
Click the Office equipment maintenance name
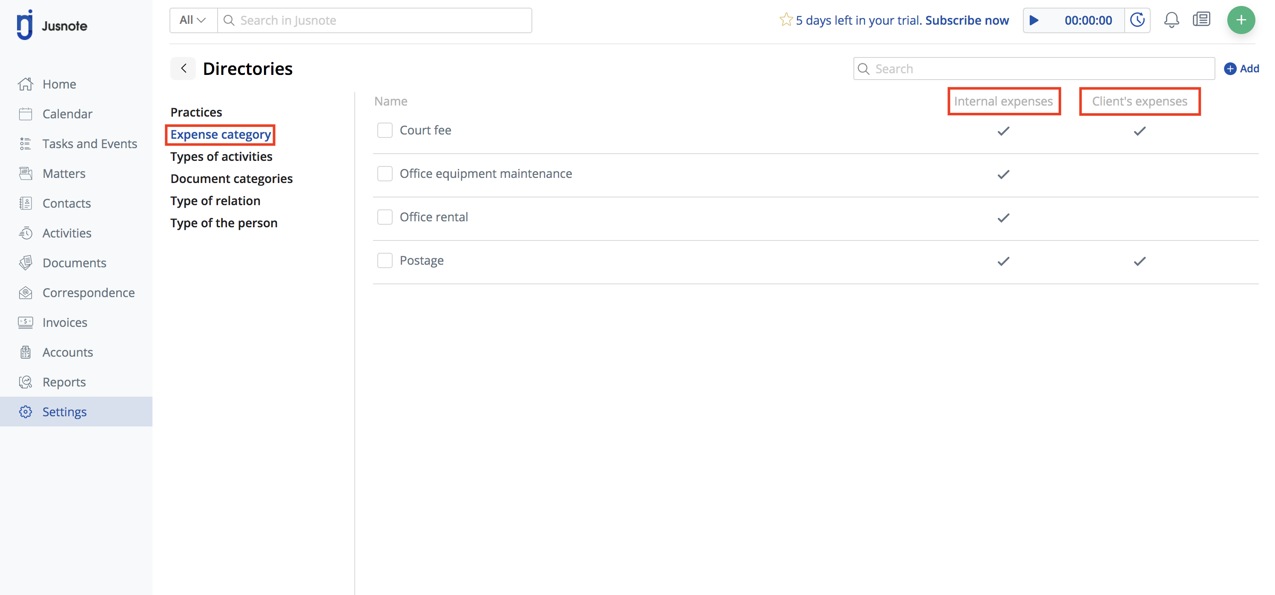pos(485,174)
